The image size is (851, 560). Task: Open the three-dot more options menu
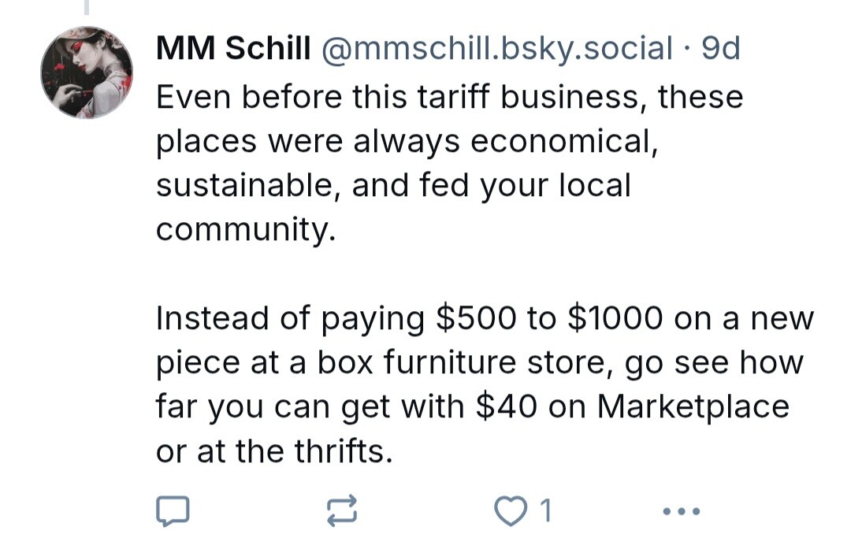682,510
